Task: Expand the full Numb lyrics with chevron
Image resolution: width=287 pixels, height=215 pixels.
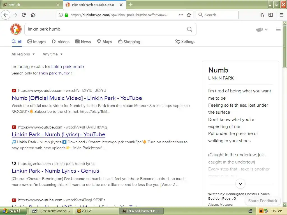Action: tap(240, 184)
